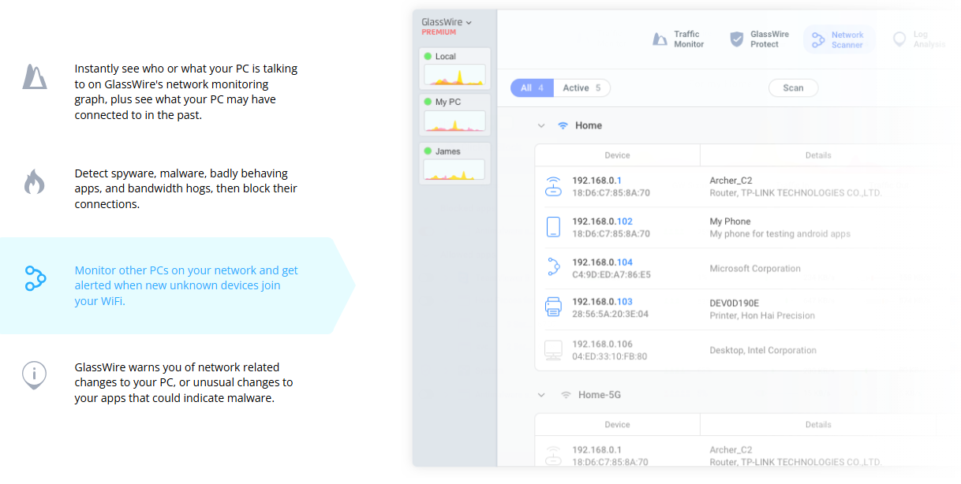Click MAC address C4:9D:ED:A7:86:E5

[611, 275]
